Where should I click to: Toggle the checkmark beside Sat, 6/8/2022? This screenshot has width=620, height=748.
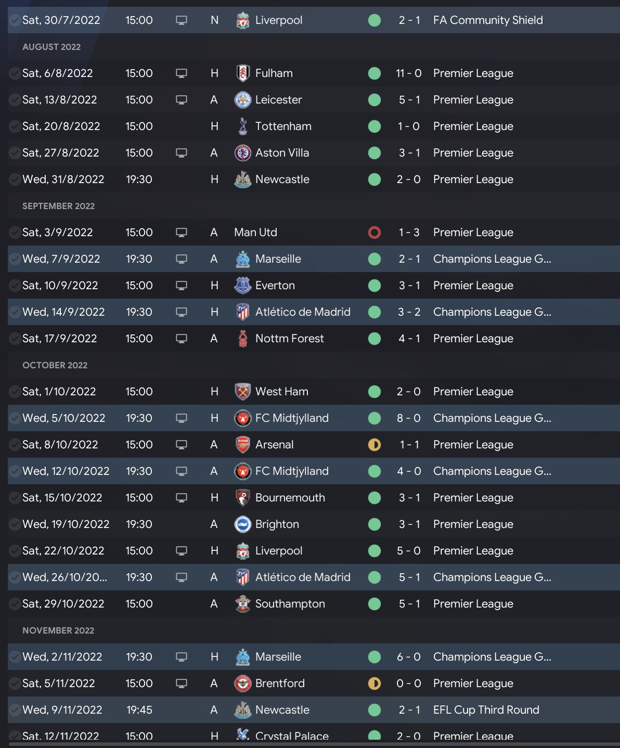point(15,73)
